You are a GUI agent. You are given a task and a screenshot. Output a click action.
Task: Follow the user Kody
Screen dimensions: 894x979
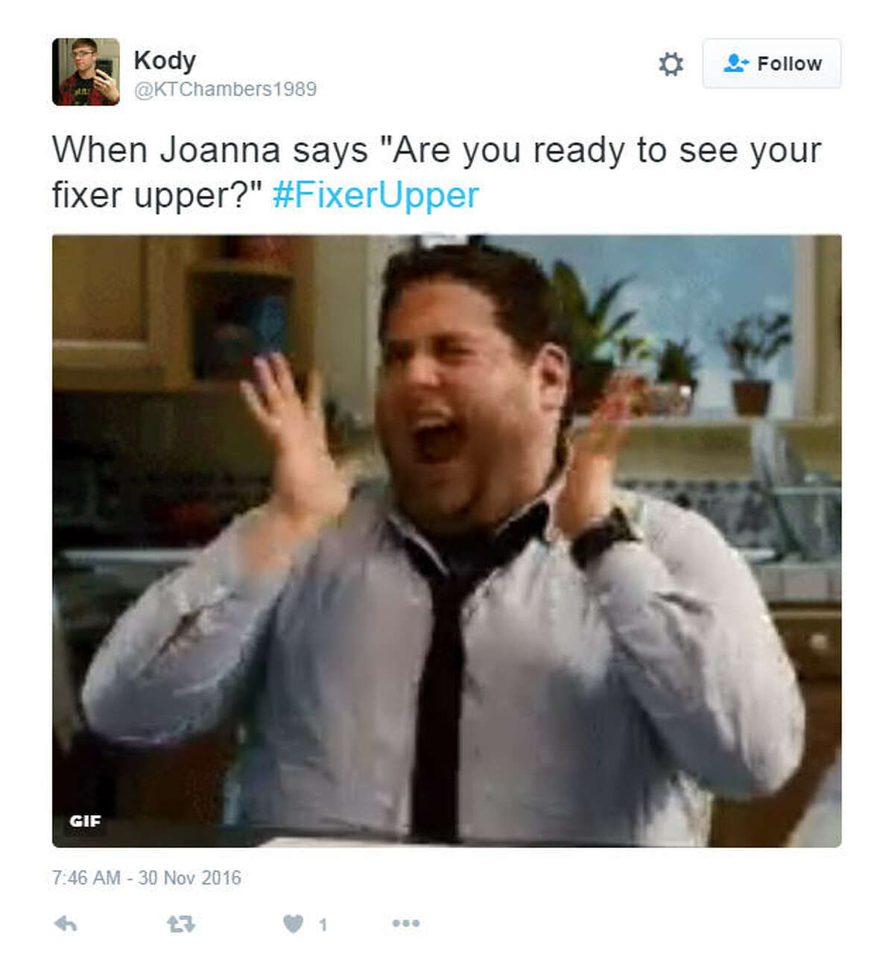(x=772, y=63)
